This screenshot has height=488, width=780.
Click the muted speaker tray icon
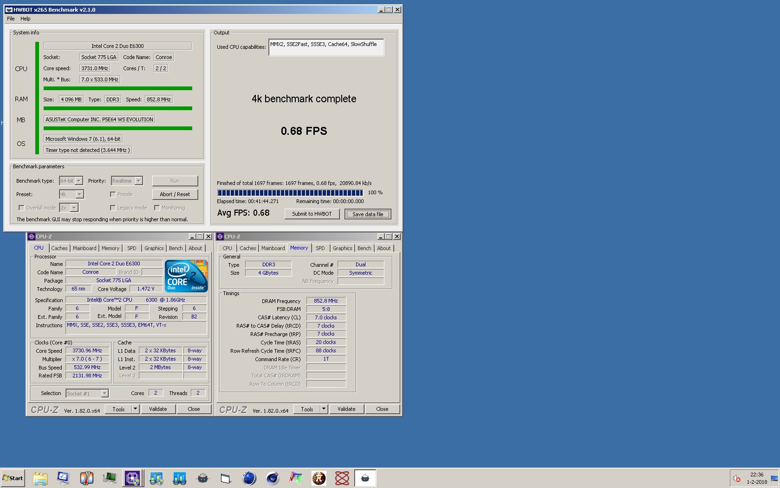(x=737, y=478)
